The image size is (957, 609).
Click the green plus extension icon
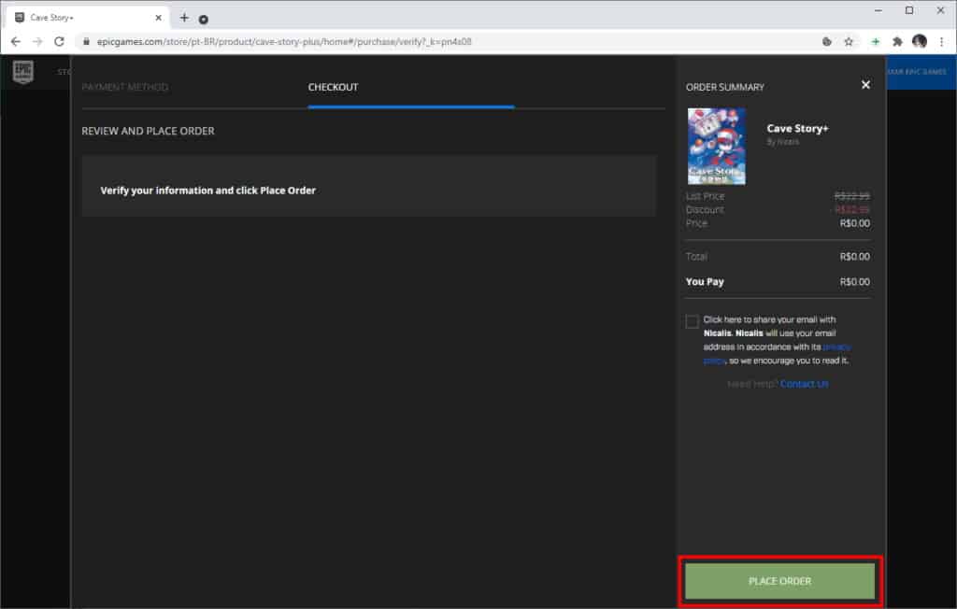pos(875,41)
